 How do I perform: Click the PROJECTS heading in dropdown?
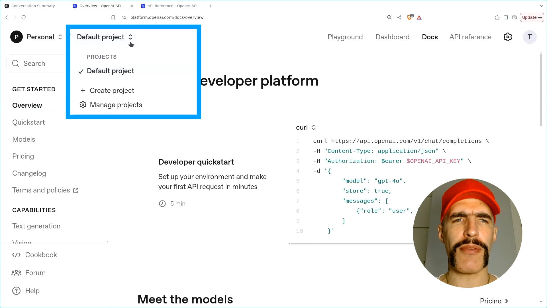[x=102, y=57]
